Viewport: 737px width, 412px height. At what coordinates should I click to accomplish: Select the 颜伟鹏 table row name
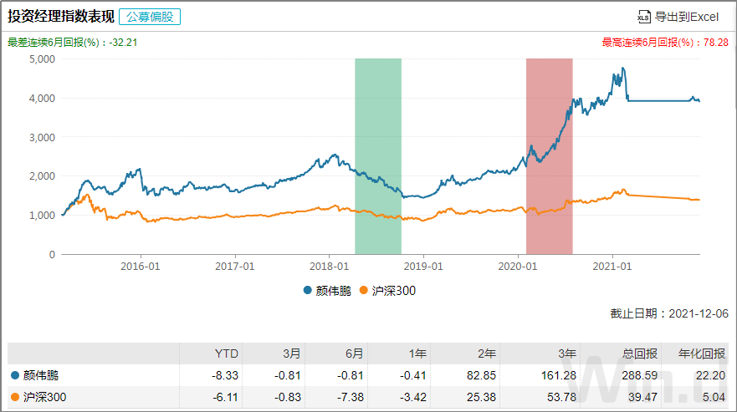(41, 375)
